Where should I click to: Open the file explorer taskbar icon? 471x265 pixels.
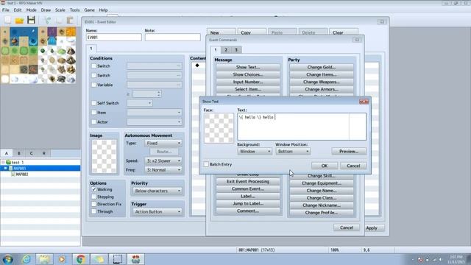pyautogui.click(x=44, y=259)
